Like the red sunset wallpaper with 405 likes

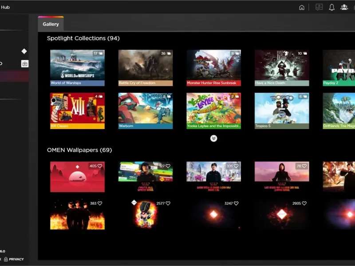click(x=100, y=166)
